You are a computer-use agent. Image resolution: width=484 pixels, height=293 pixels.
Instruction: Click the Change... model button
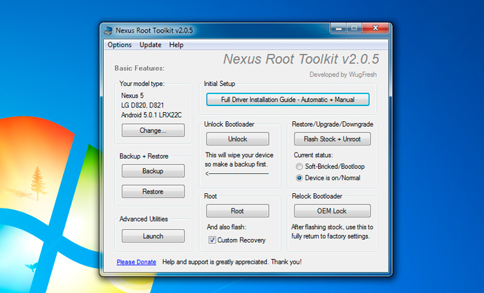tap(153, 130)
